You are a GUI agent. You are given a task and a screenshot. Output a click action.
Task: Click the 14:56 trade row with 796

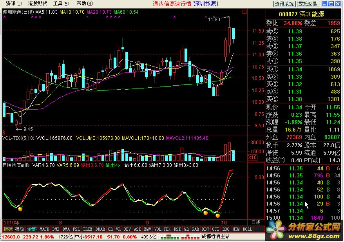click(x=303, y=175)
